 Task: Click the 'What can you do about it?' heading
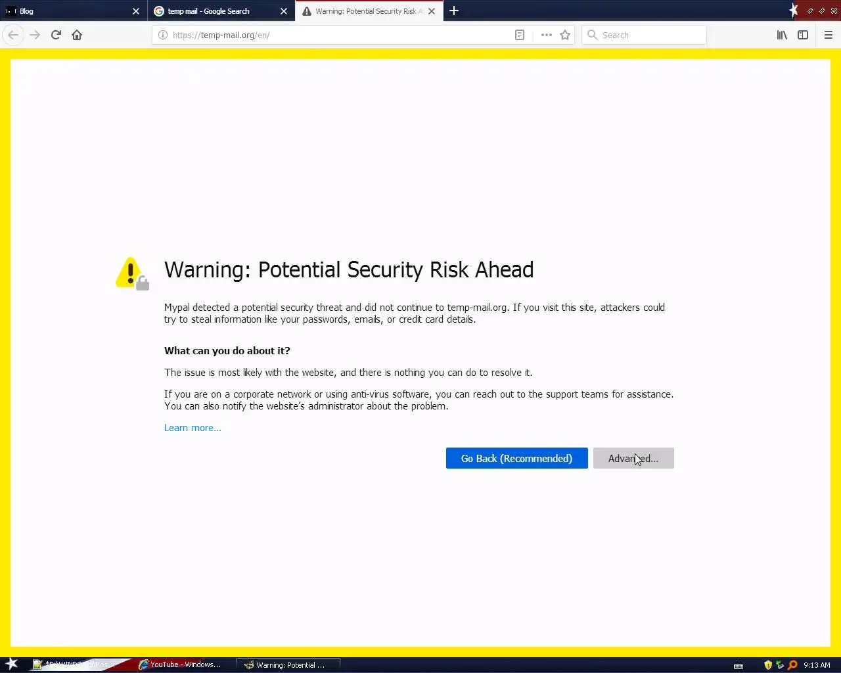tap(227, 350)
